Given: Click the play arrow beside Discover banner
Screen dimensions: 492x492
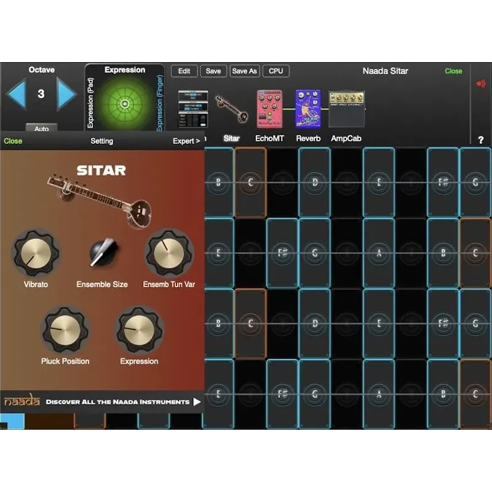Looking at the screenshot, I should tap(197, 402).
